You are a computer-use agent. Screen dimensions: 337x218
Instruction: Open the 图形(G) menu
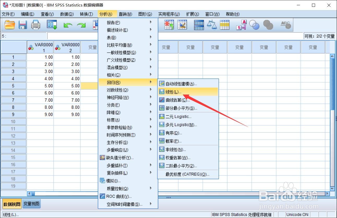click(x=145, y=14)
